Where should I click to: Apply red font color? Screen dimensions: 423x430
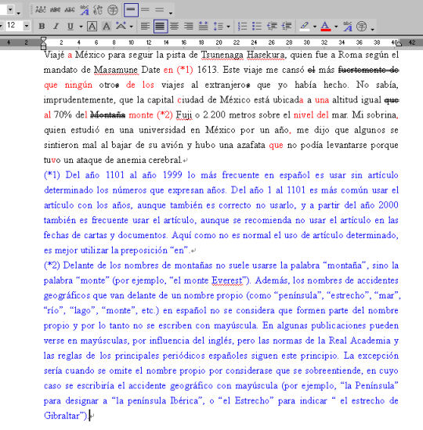click(x=326, y=27)
